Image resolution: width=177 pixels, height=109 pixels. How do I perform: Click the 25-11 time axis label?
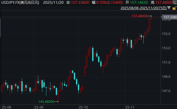(x=130, y=107)
